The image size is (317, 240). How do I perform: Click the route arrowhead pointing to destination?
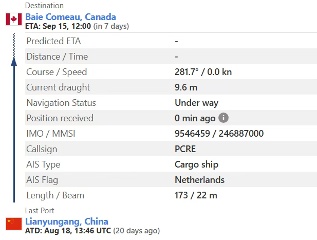(x=14, y=61)
